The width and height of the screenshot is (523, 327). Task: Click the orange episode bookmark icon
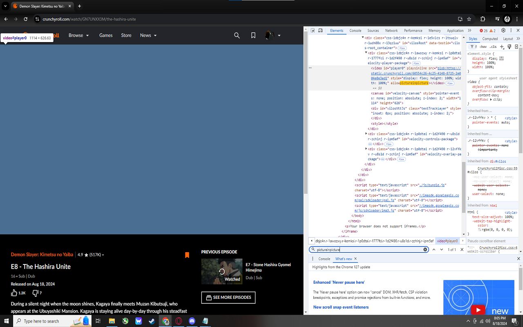(x=187, y=255)
